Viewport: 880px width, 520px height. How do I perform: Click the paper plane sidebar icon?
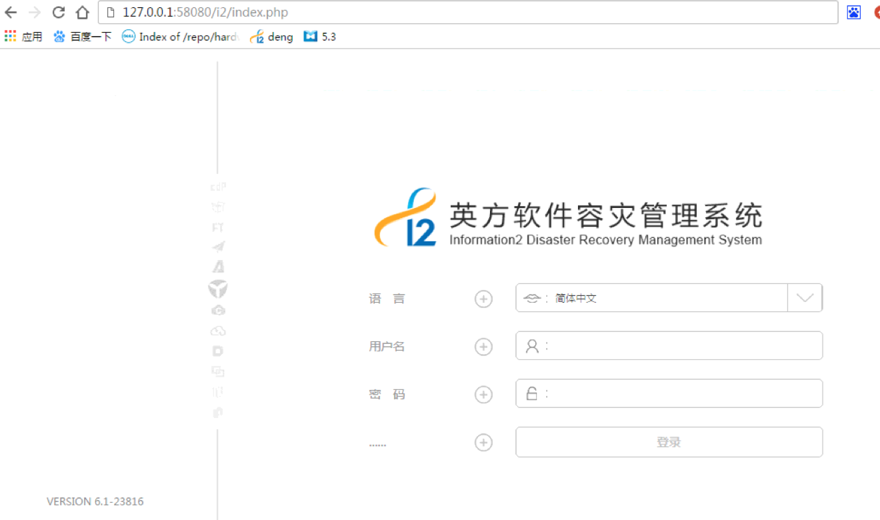218,247
